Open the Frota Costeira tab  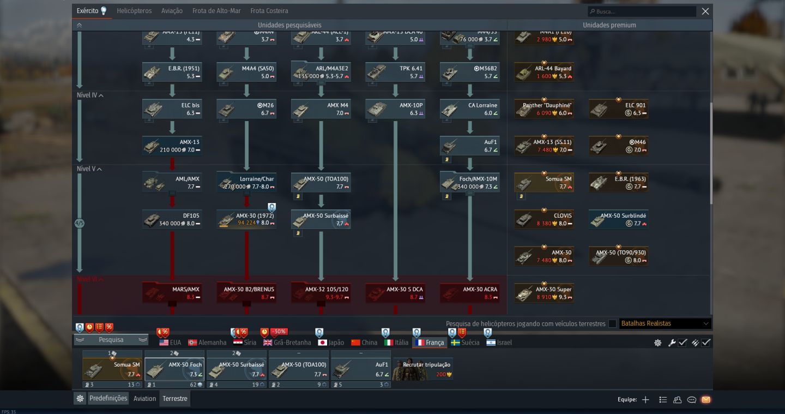pyautogui.click(x=269, y=11)
